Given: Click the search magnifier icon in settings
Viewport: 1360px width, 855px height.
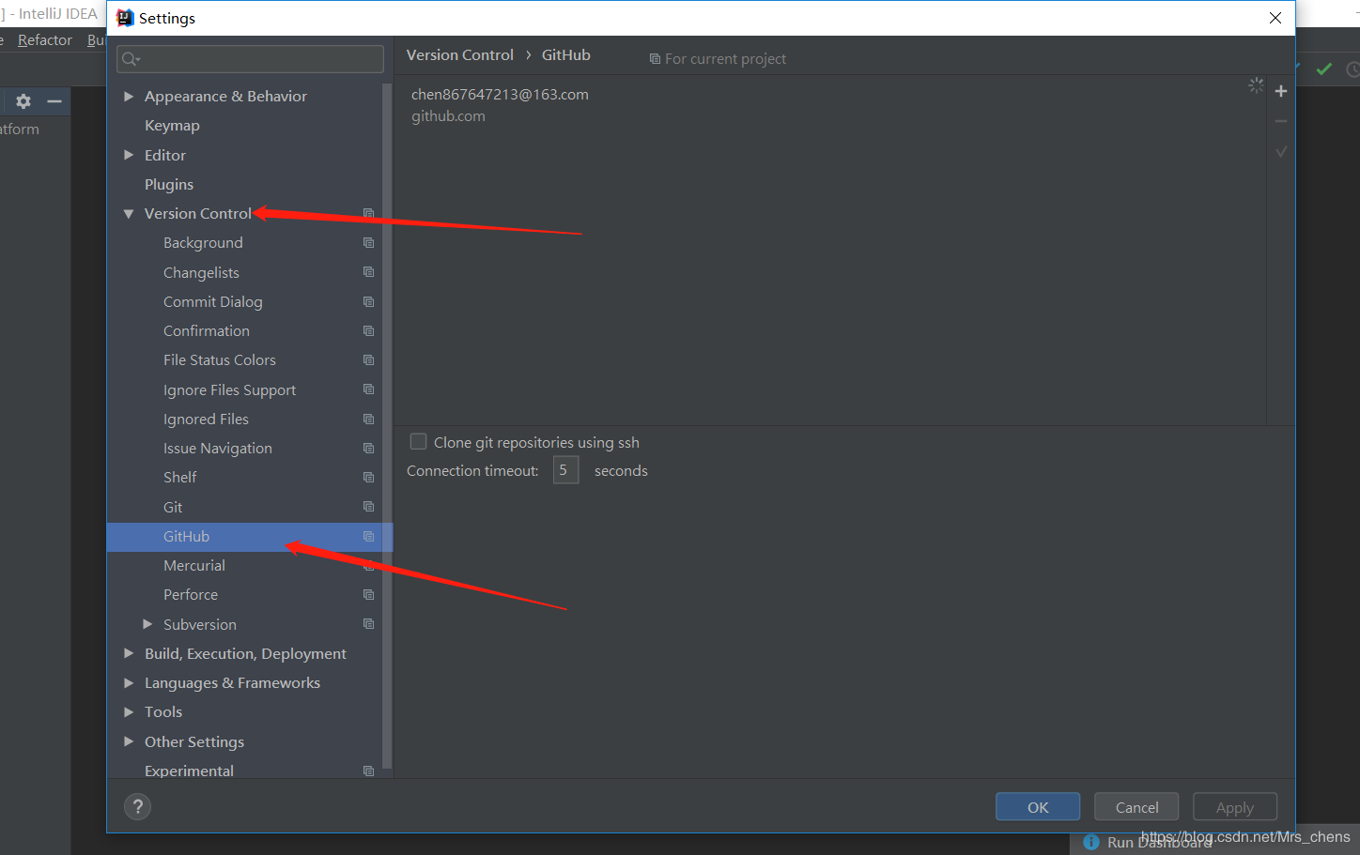Looking at the screenshot, I should tap(130, 59).
